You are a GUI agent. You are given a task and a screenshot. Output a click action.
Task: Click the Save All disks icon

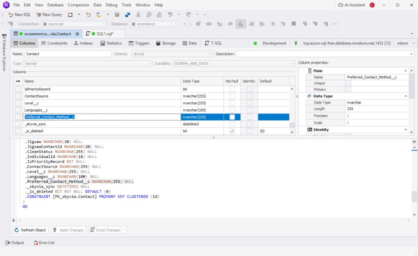pyautogui.click(x=127, y=14)
